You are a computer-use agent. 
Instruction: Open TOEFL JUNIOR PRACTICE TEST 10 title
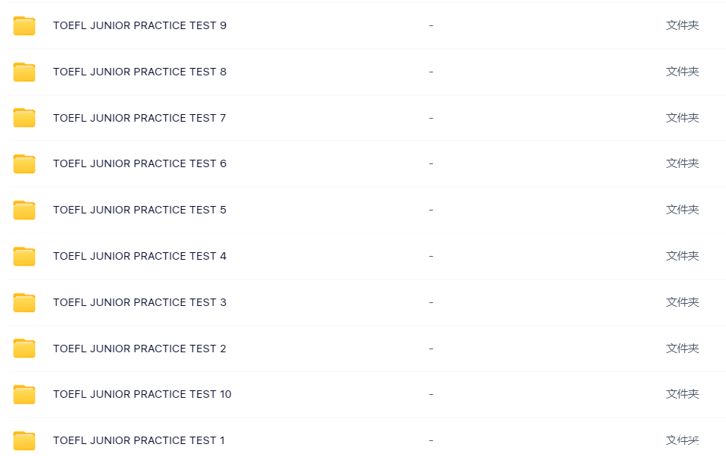pyautogui.click(x=142, y=394)
